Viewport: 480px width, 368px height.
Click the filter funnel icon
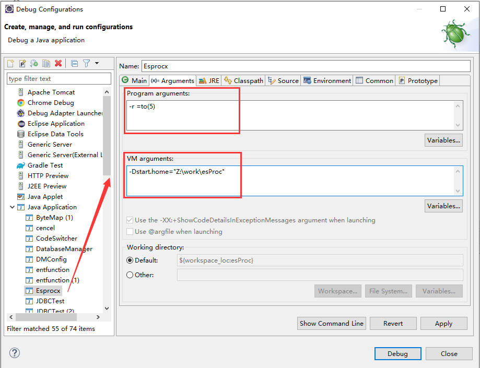click(86, 63)
